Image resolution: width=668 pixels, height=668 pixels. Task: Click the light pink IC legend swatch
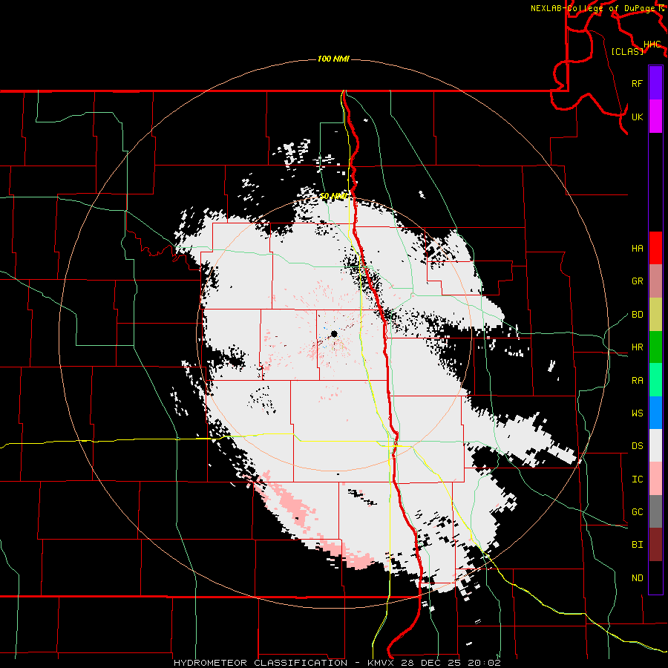(x=655, y=479)
